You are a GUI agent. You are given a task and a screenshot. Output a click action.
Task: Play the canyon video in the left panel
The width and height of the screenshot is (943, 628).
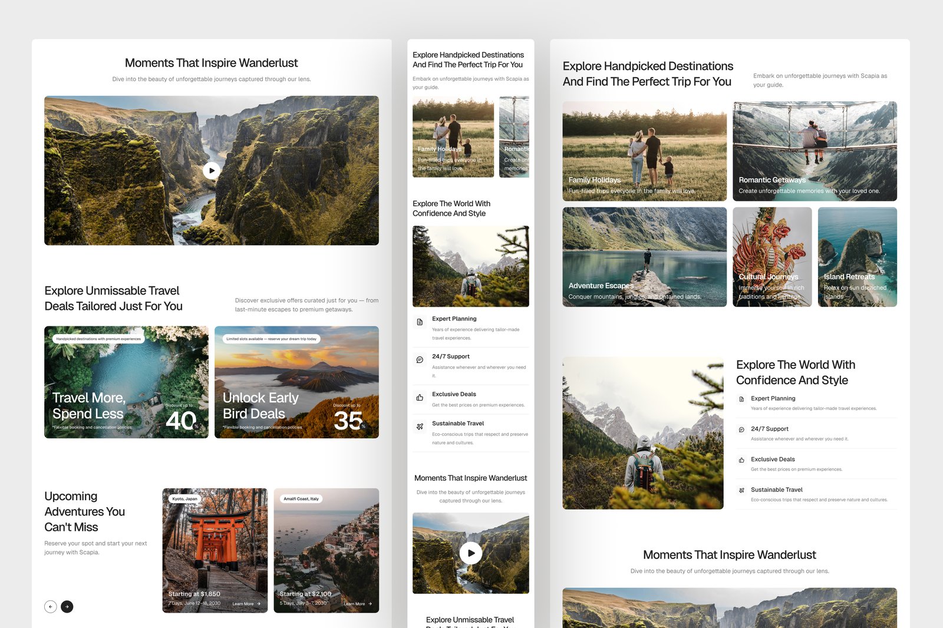[x=212, y=171]
